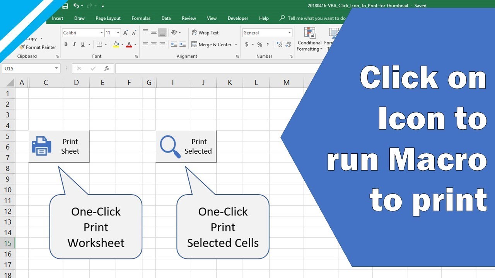
Task: Activate the Format Painter
Action: 38,47
